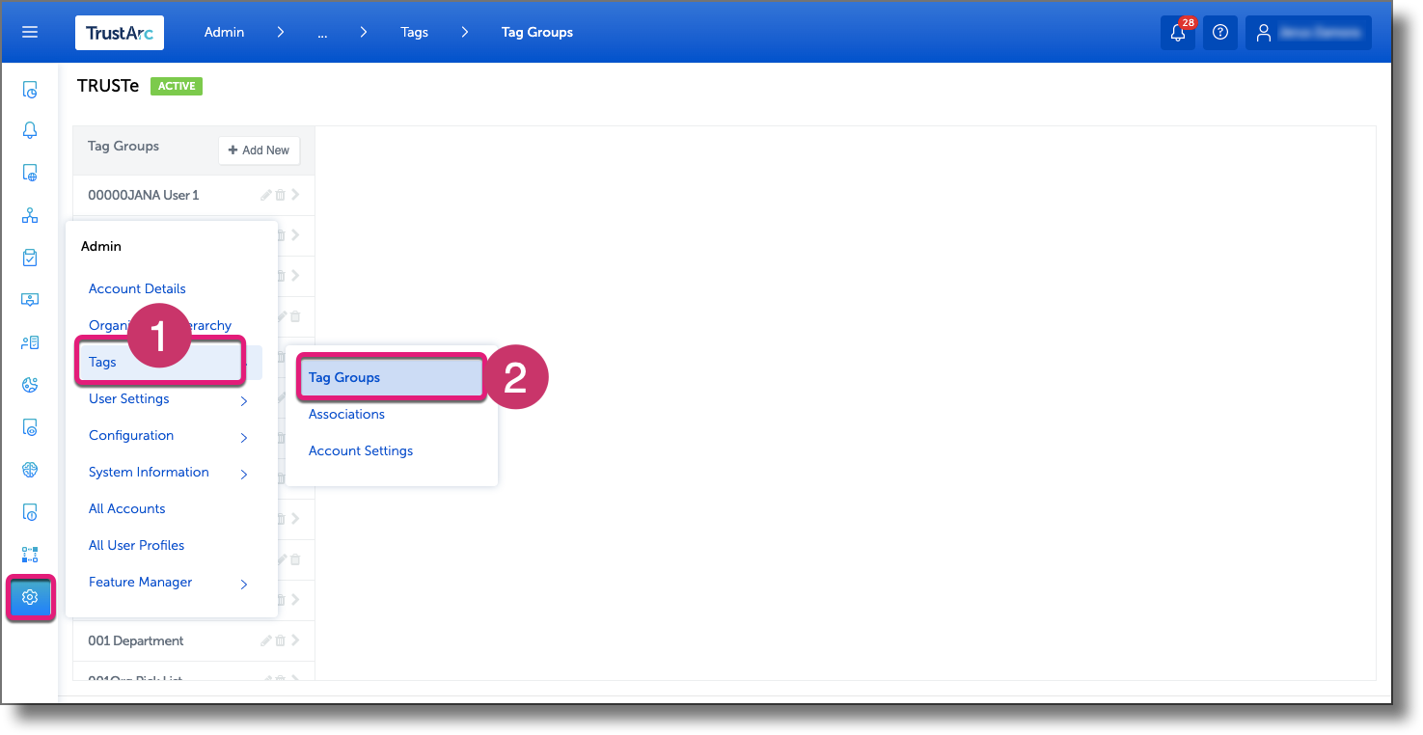
Task: Choose Account Settings in the Tags submenu
Action: (x=361, y=450)
